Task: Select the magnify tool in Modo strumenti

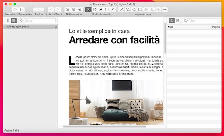Action: [x=101, y=10]
